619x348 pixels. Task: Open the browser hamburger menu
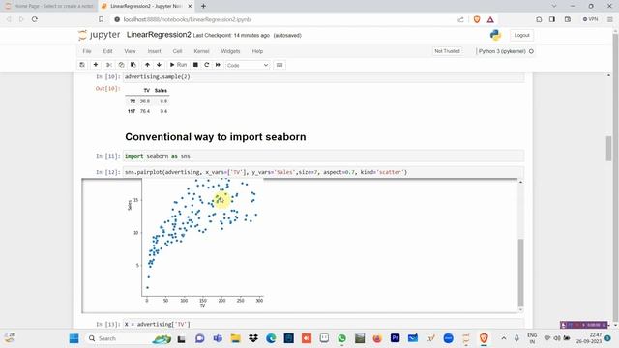[x=610, y=19]
